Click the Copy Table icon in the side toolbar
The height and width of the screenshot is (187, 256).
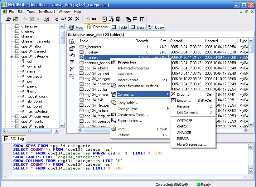tap(72, 76)
